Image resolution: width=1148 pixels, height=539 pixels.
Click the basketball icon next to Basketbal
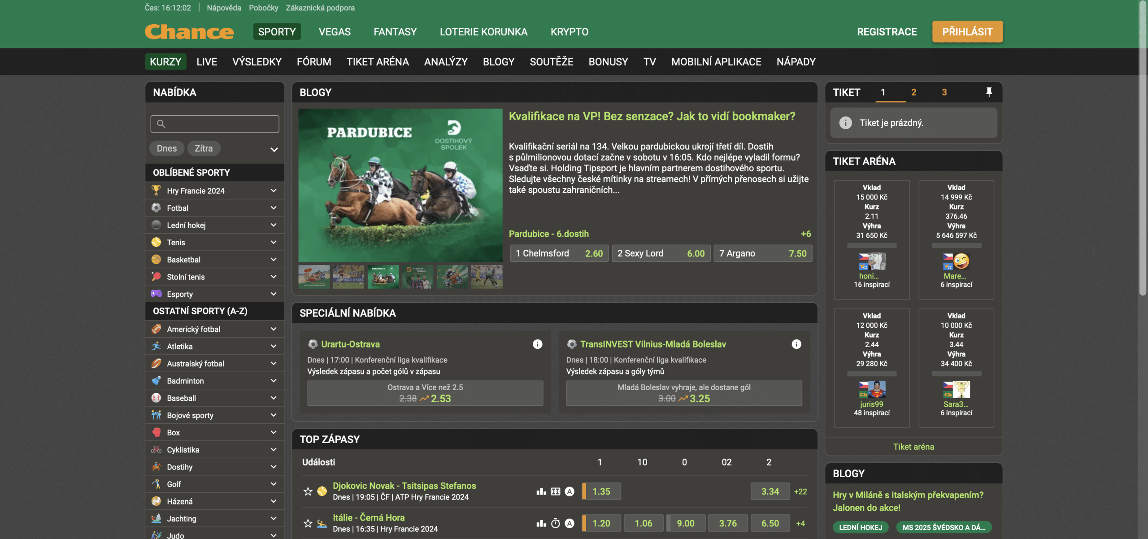156,259
